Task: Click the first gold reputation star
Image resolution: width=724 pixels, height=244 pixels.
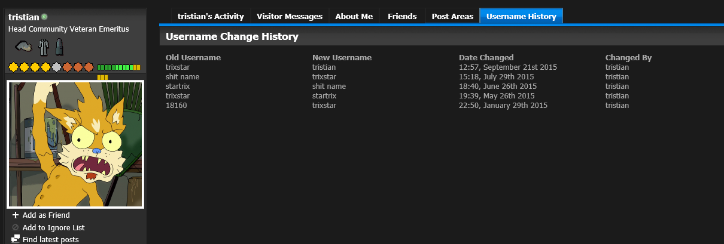Action: pos(13,67)
